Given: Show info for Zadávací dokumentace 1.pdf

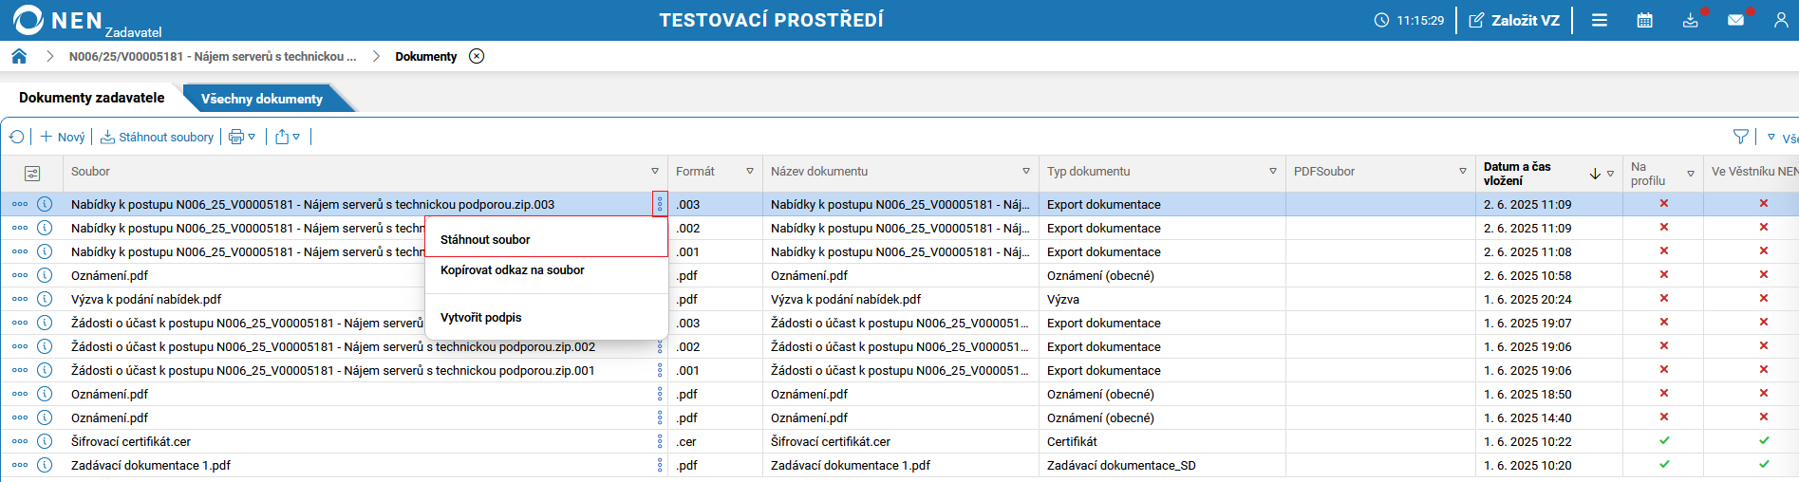Looking at the screenshot, I should pyautogui.click(x=45, y=465).
